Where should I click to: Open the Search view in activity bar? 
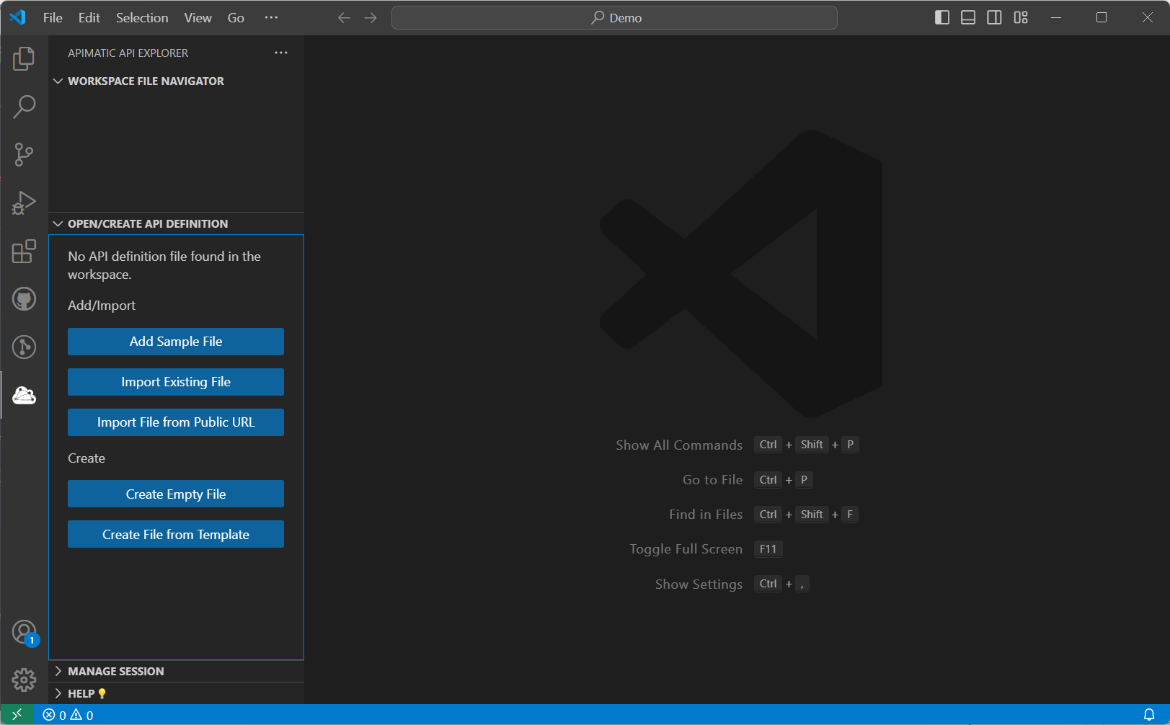[x=24, y=107]
